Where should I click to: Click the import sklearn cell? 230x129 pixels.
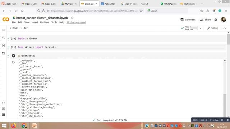(118, 39)
